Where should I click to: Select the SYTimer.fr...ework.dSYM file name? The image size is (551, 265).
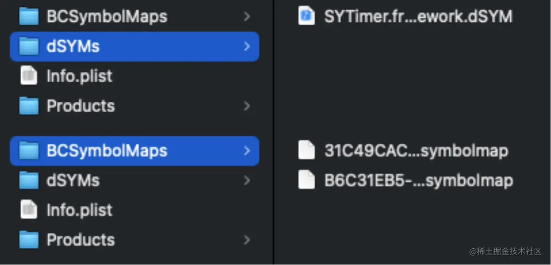click(x=418, y=17)
